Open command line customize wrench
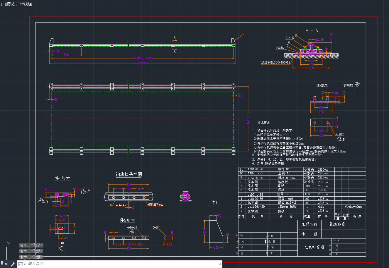The image size is (389, 268). [13, 264]
